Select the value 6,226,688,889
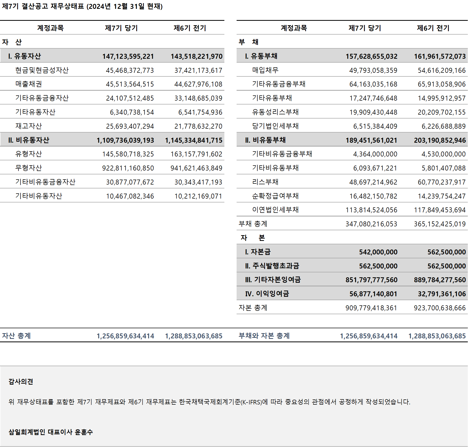Screen dimensions: 468x447 (444, 126)
